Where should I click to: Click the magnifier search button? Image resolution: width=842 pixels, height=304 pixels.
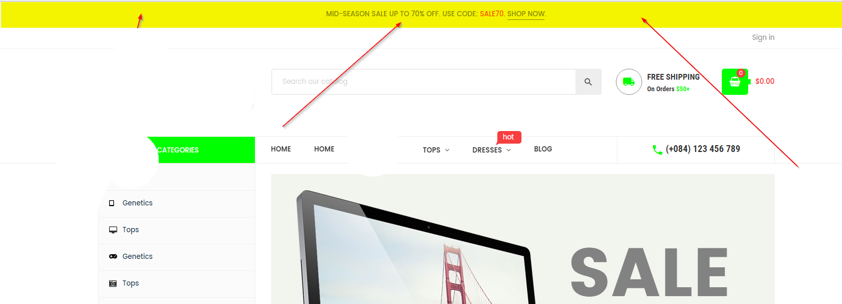(588, 82)
